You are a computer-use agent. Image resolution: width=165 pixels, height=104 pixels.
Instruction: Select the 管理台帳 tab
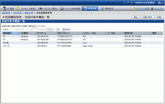[90, 9]
